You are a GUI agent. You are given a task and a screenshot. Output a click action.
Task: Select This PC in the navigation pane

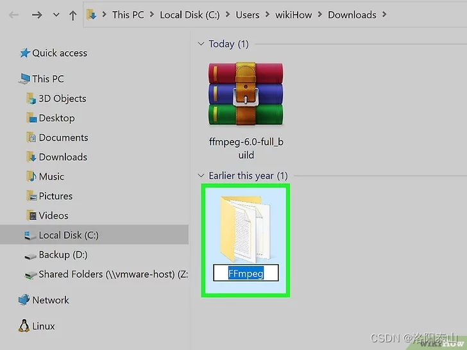tap(48, 79)
